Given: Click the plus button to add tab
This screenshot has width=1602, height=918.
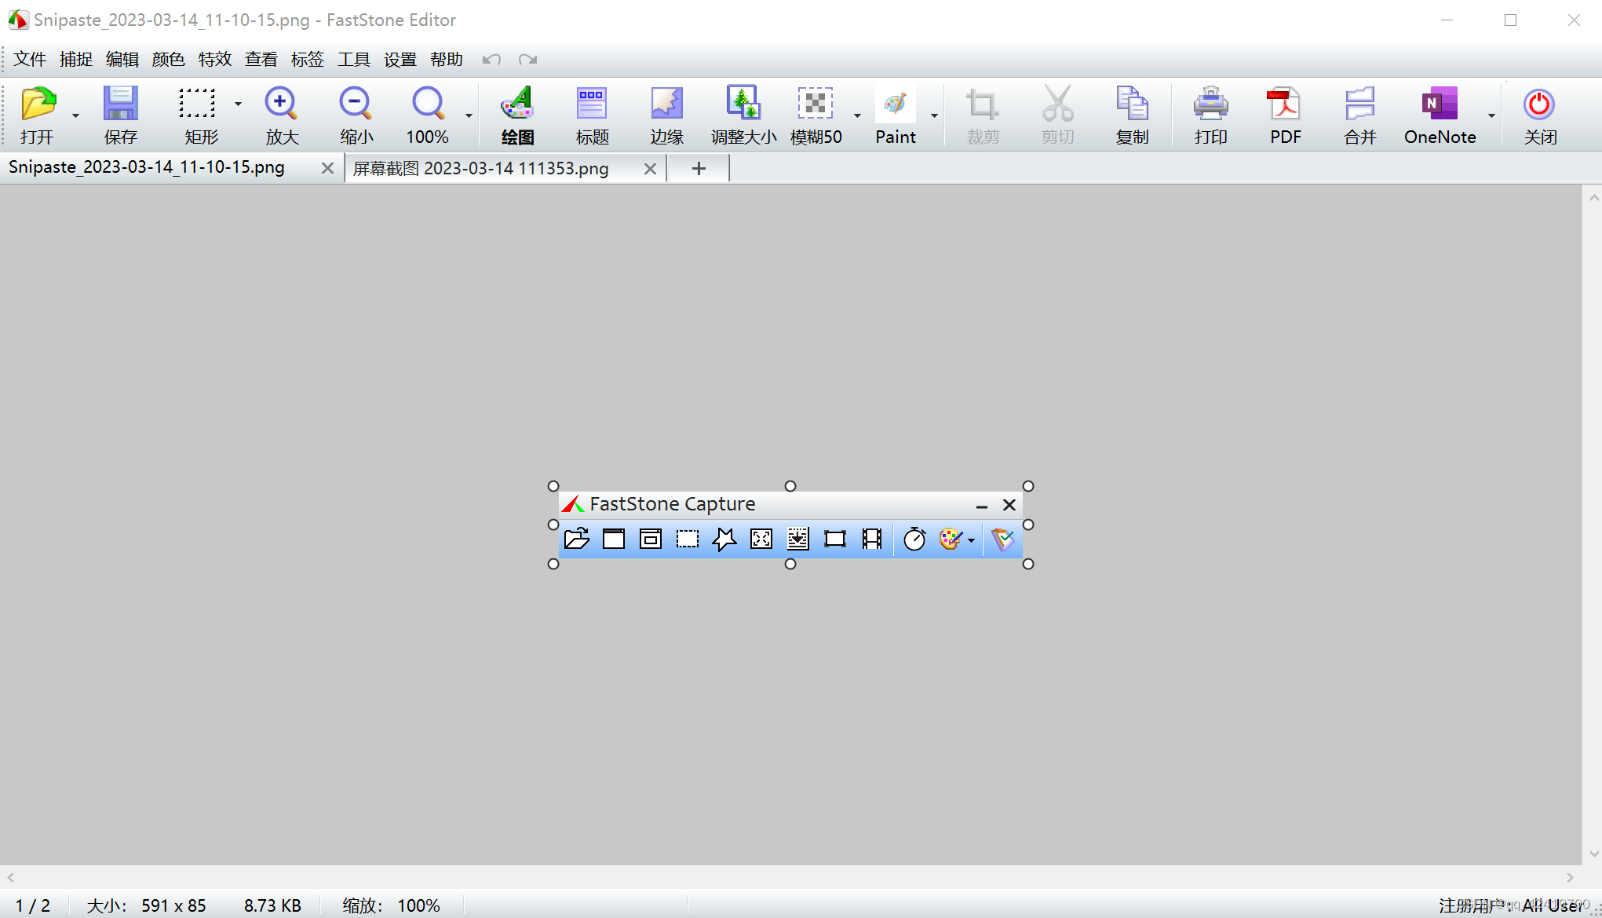Looking at the screenshot, I should [699, 168].
